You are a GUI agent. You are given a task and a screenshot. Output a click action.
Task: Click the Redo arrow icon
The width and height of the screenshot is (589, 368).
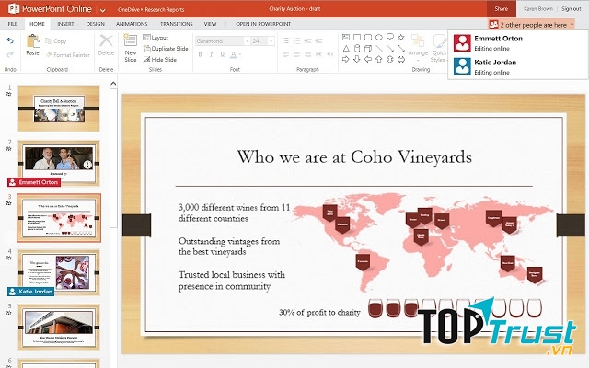[10, 54]
